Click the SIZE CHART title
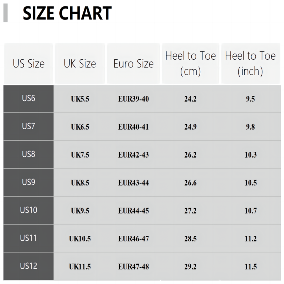 tap(67, 14)
